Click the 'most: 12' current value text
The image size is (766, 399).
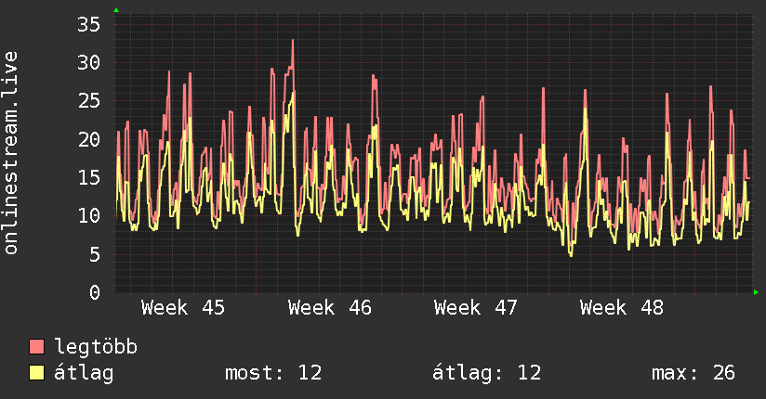click(x=273, y=373)
